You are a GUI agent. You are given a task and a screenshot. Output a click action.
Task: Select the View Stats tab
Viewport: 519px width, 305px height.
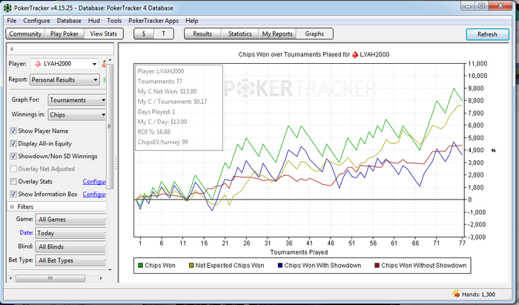click(104, 34)
